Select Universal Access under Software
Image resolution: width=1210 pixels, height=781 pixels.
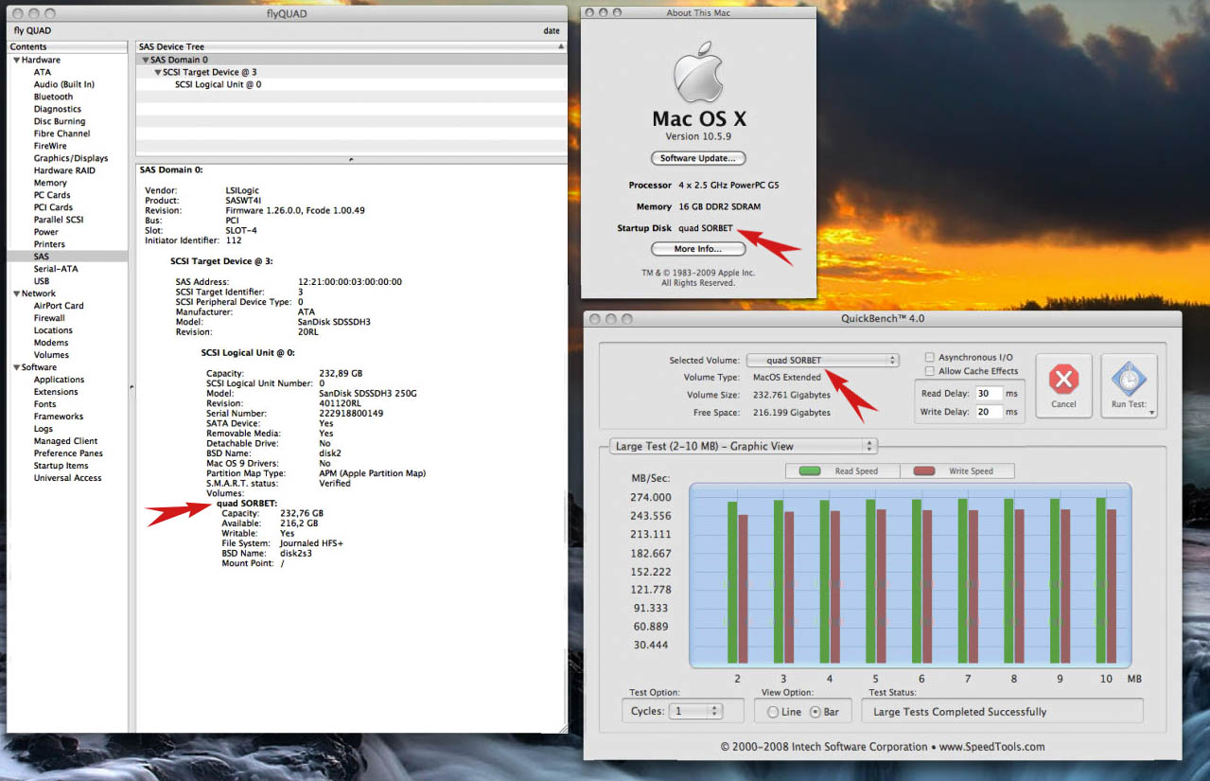coord(68,478)
